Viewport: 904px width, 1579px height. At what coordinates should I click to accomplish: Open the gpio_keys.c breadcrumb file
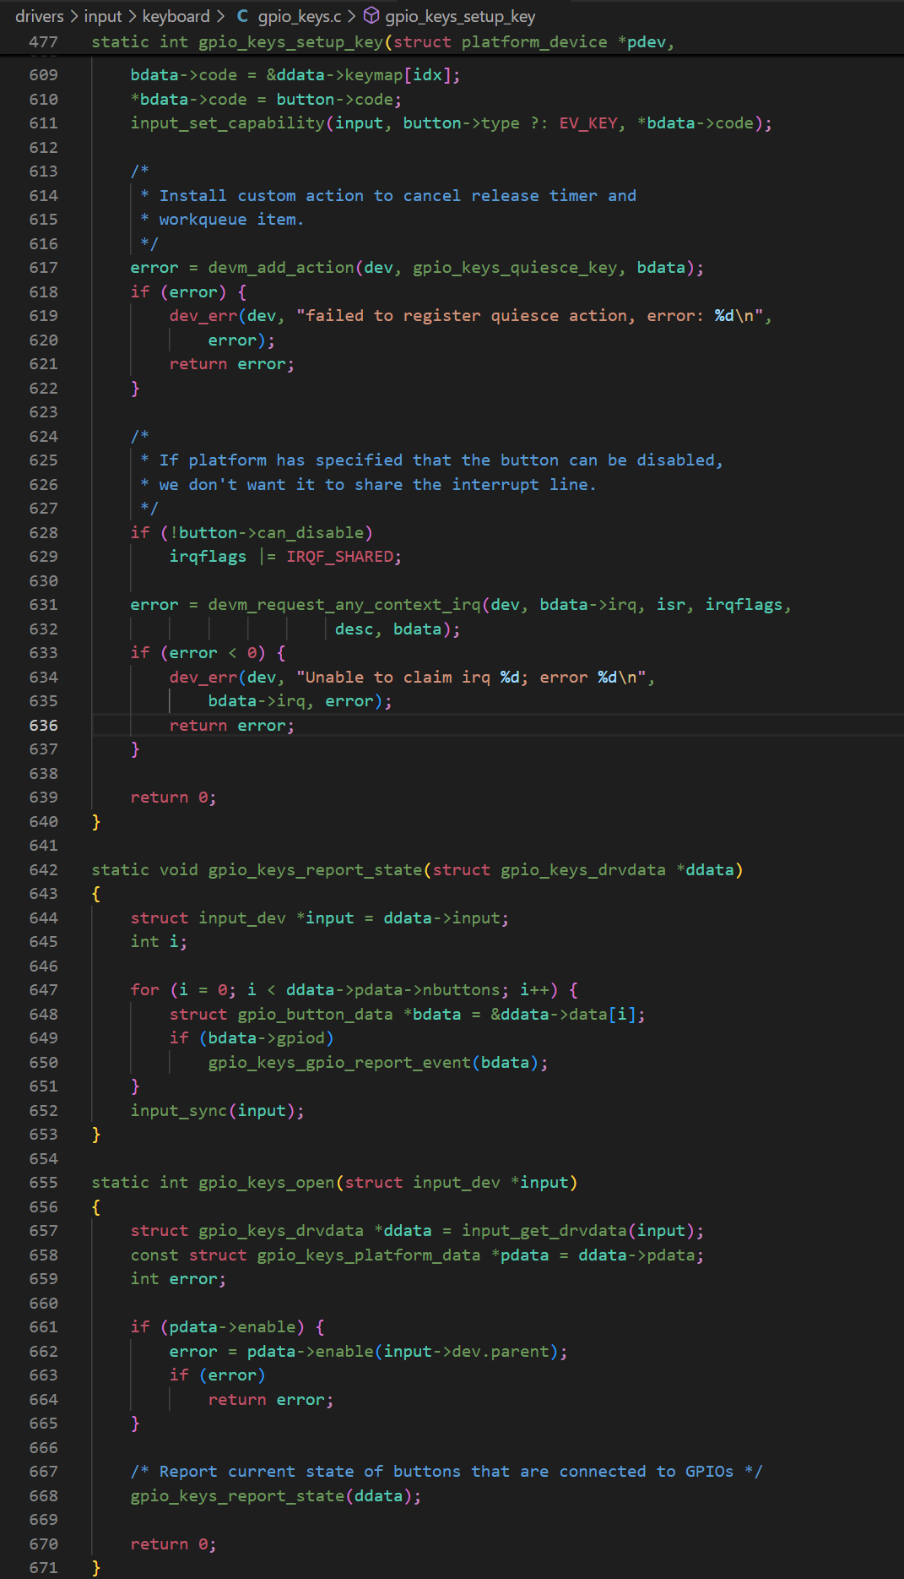click(x=300, y=16)
